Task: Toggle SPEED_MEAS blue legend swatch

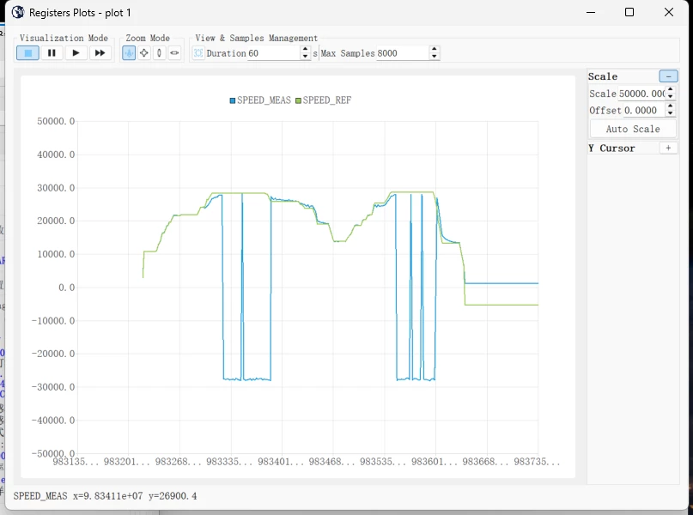Action: click(x=233, y=100)
